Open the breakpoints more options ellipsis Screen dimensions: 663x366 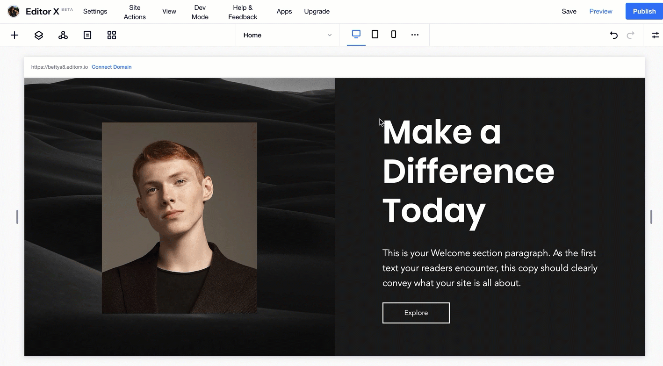tap(415, 35)
